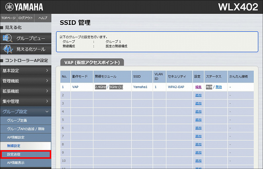Image resolution: width=263 pixels, height=169 pixels.
Task: Collapse グループ設定 menu
Action: click(x=26, y=111)
